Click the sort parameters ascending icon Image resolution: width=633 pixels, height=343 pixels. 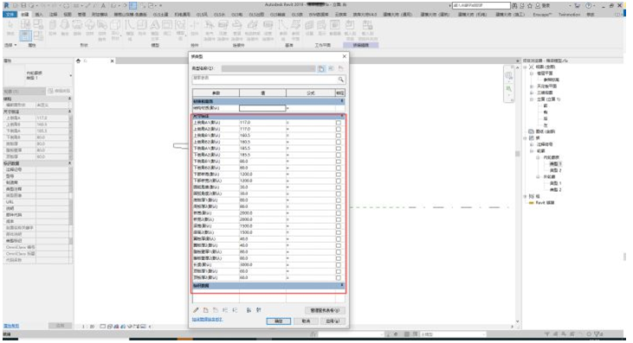pyautogui.click(x=249, y=310)
